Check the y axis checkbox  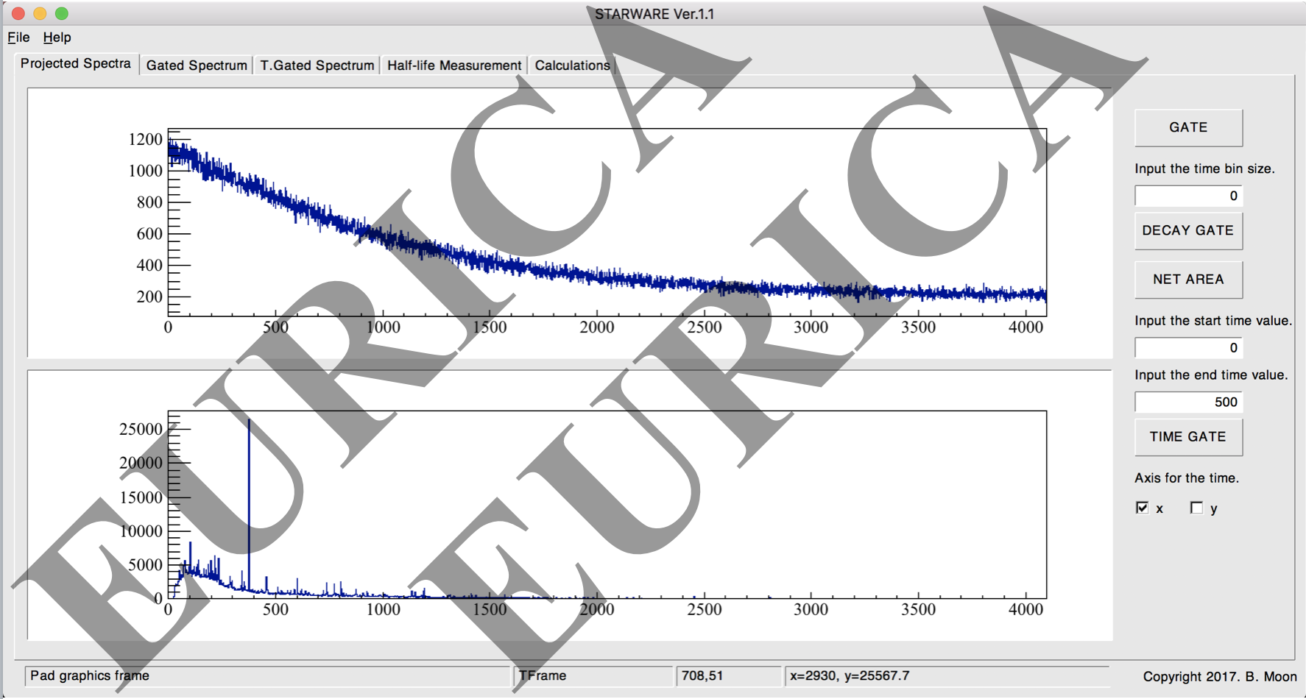pos(1196,508)
